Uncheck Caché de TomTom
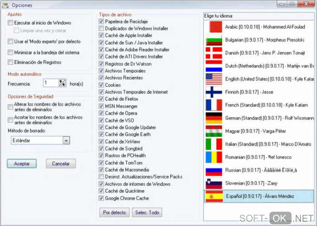Screen dimensions: 317x226 (x=101, y=163)
